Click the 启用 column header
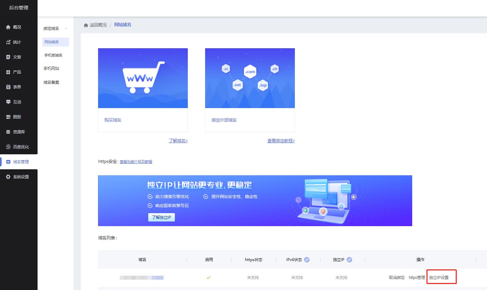The image size is (487, 290). pyautogui.click(x=209, y=260)
